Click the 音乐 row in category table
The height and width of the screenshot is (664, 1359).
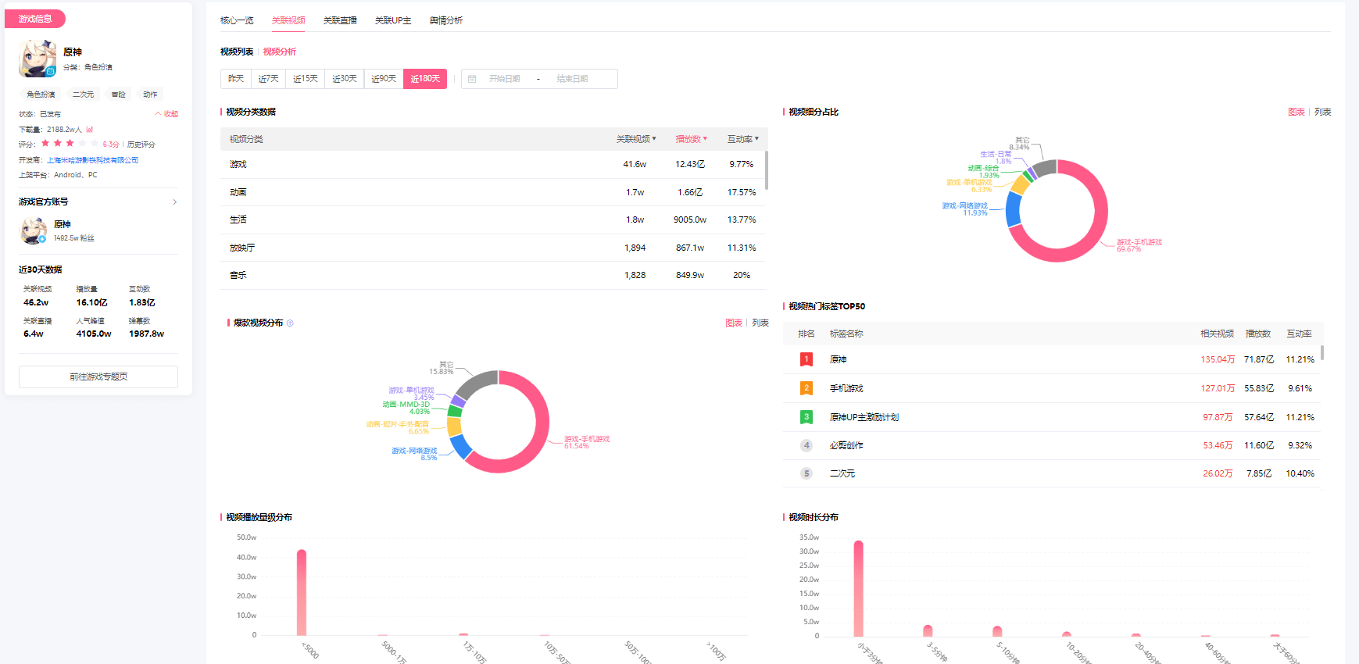494,276
